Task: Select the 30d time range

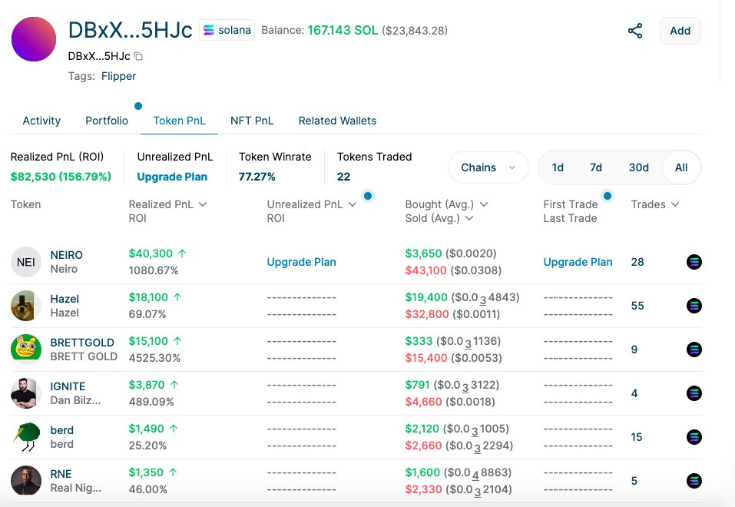Action: 638,167
